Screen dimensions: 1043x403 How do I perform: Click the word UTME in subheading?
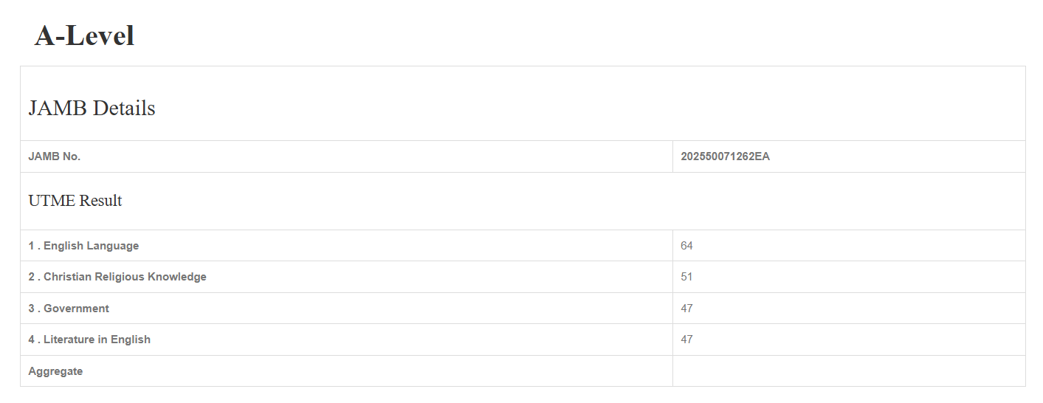[52, 201]
